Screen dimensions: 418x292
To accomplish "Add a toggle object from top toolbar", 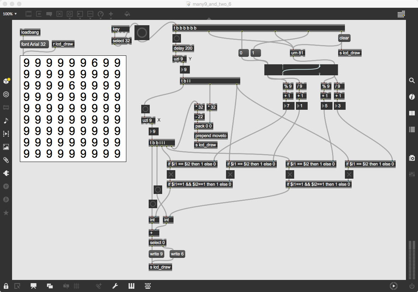I will [60, 14].
